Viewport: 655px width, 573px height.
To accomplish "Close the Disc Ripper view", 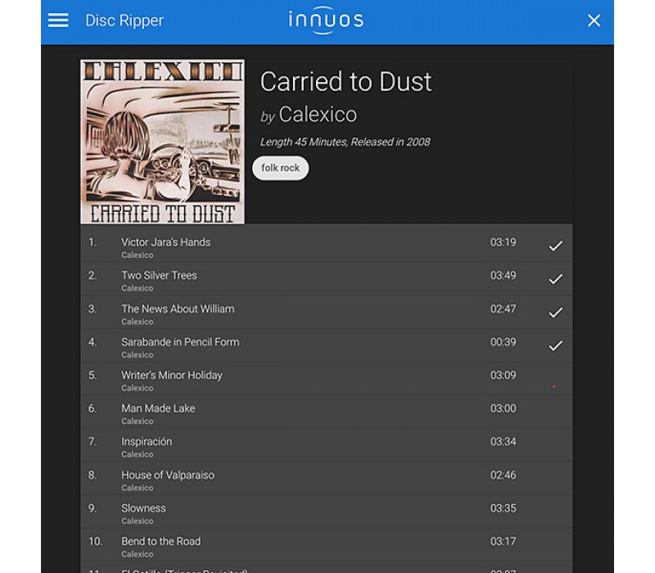I will coord(594,20).
